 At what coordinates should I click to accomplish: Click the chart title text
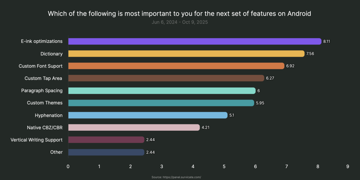(x=179, y=14)
